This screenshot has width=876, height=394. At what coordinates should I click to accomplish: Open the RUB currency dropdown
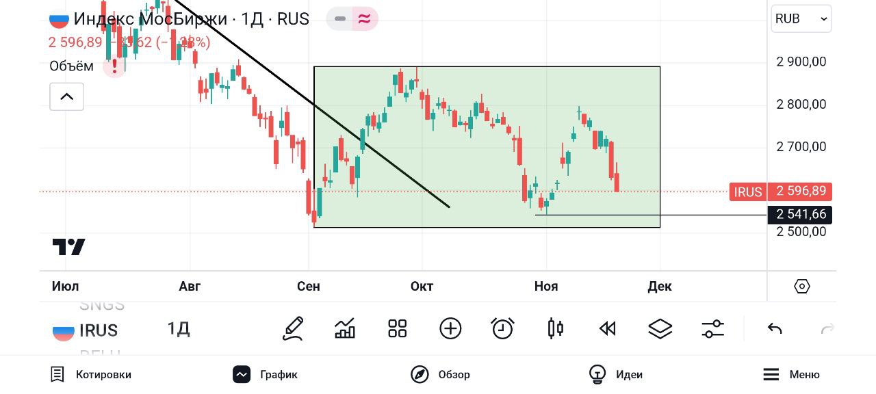pos(801,19)
